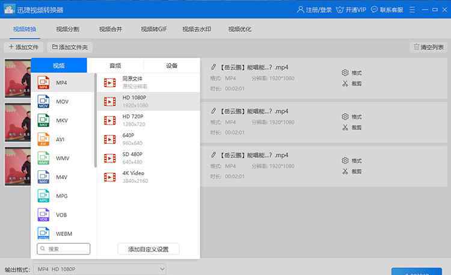Switch to the 视频去水印 tab
The image size is (451, 275).
[x=197, y=29]
